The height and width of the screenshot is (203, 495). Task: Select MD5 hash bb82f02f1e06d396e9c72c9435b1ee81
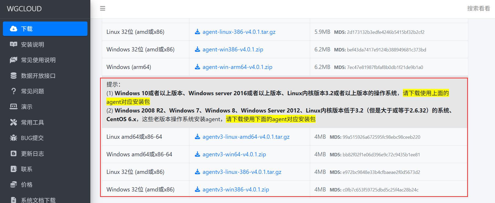tap(381, 155)
